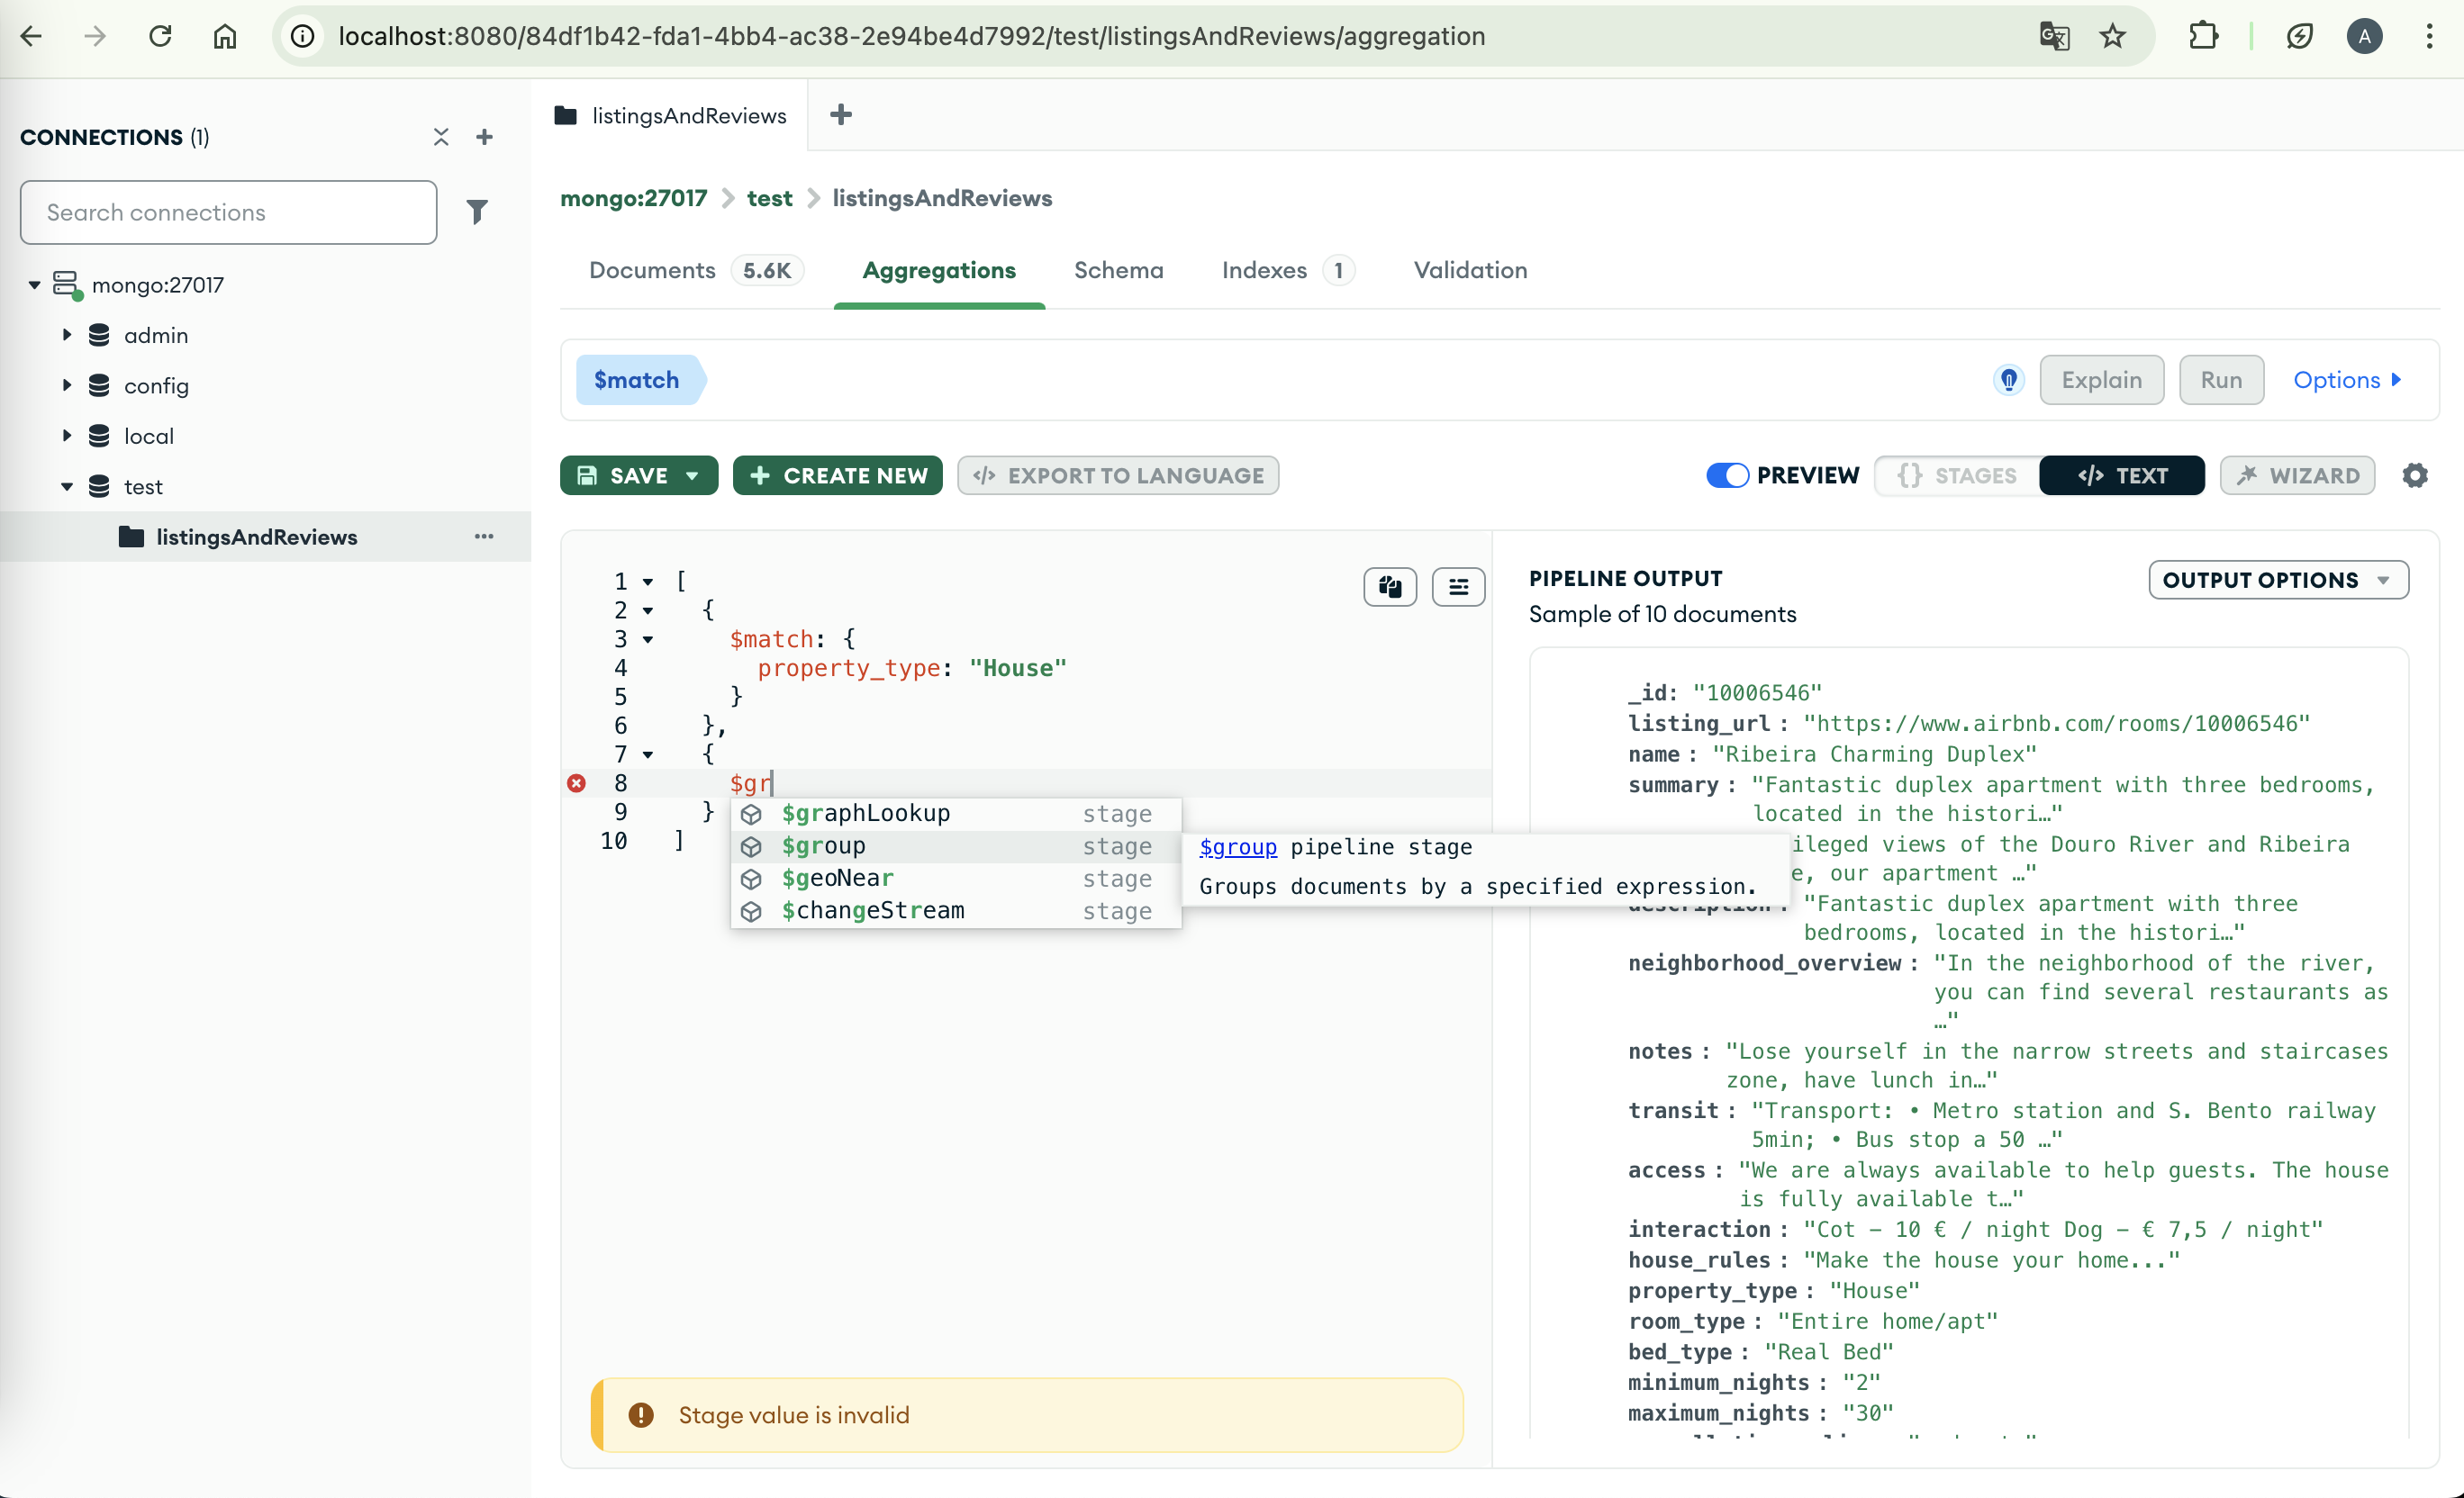Toggle the Preview switch off
Image resolution: width=2464 pixels, height=1498 pixels.
click(x=1726, y=475)
